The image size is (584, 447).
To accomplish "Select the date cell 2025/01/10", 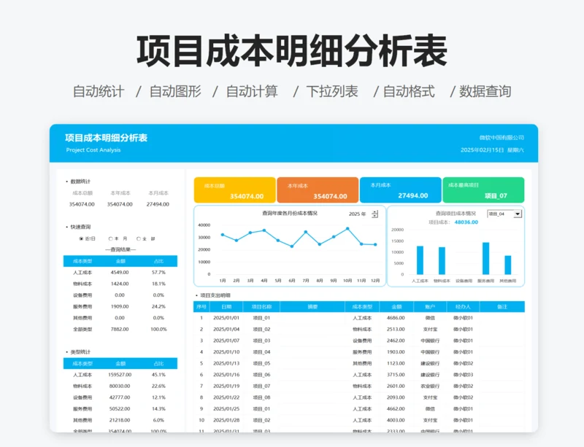I will [x=226, y=351].
